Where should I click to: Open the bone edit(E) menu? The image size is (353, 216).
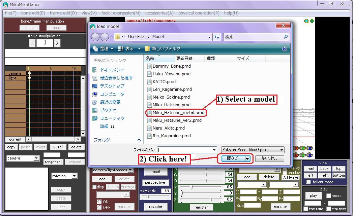pyautogui.click(x=33, y=13)
